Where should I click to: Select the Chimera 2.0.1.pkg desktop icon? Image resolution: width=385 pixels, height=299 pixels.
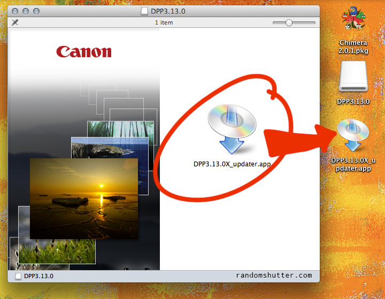(x=353, y=18)
